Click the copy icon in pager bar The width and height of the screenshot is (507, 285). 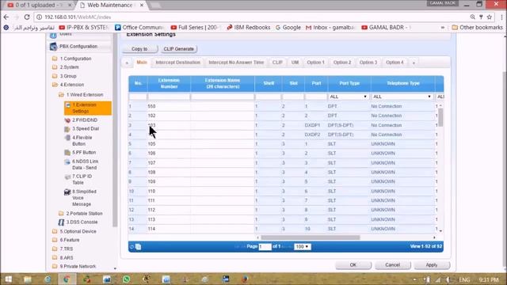coord(138,247)
